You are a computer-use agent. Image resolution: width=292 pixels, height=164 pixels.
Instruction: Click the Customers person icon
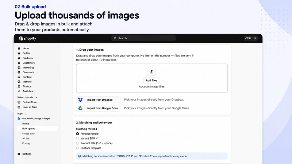point(19,63)
